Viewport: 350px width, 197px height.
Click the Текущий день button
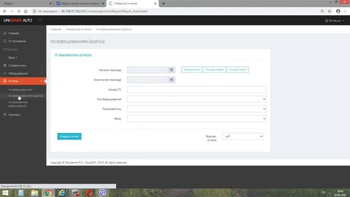tap(192, 69)
